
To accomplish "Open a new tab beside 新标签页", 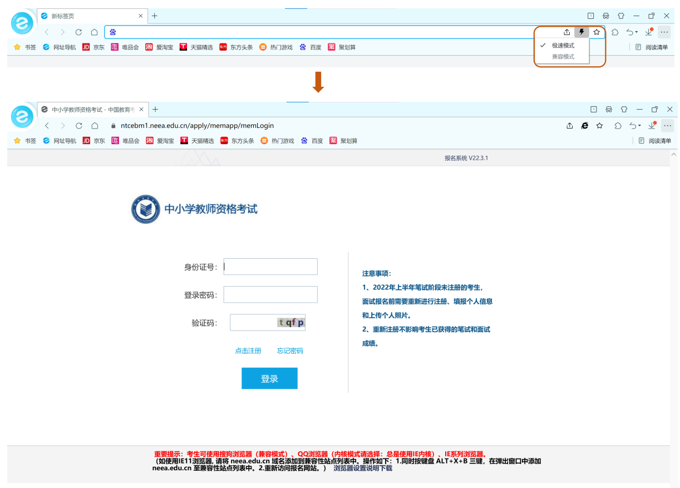I will (x=155, y=16).
